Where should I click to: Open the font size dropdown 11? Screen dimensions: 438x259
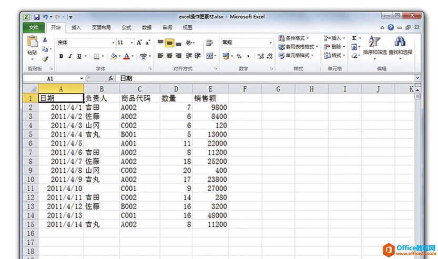[131, 43]
